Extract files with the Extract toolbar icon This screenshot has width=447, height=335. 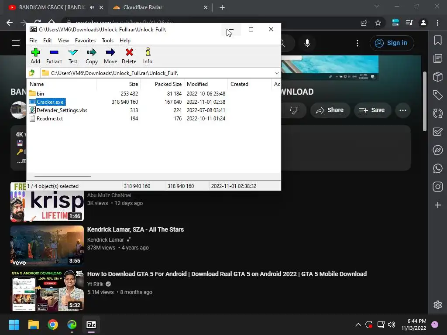click(x=54, y=56)
